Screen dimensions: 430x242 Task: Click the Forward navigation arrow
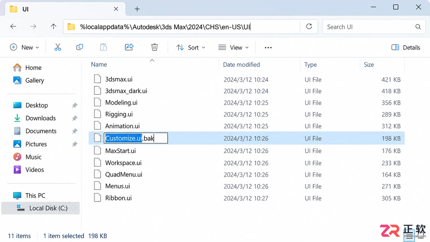pos(33,27)
